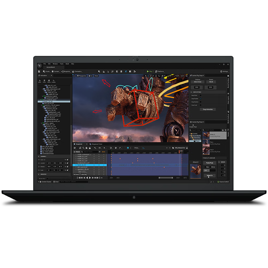Click the Select Actor button

click(x=198, y=82)
